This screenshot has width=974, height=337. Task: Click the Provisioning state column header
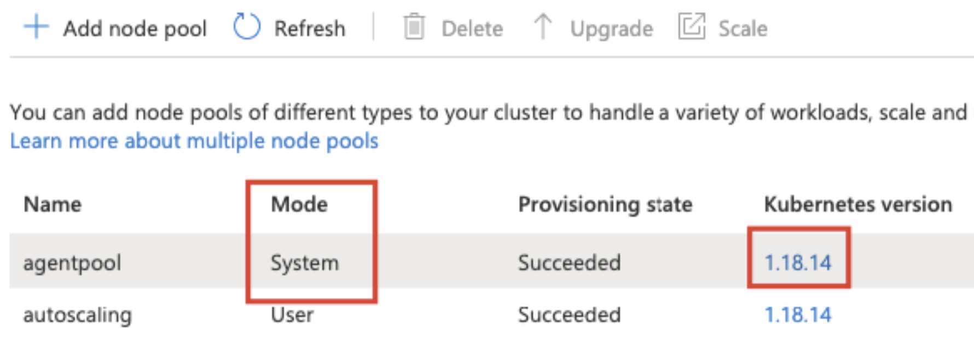pyautogui.click(x=605, y=205)
